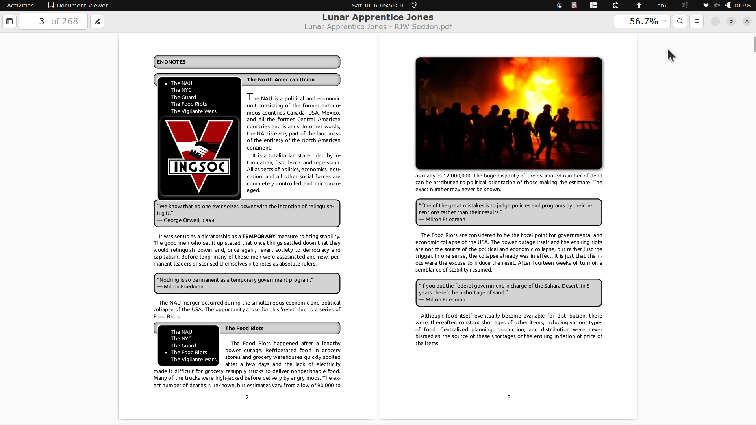Toggle the muted volume speaker icon
756x425 pixels.
pyautogui.click(x=717, y=5)
